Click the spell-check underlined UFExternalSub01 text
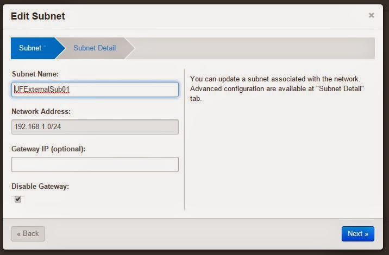 tap(42, 89)
